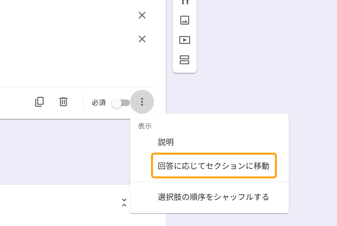Close the three-dot more options menu button
Screen dimensions: 337x226
click(x=142, y=102)
